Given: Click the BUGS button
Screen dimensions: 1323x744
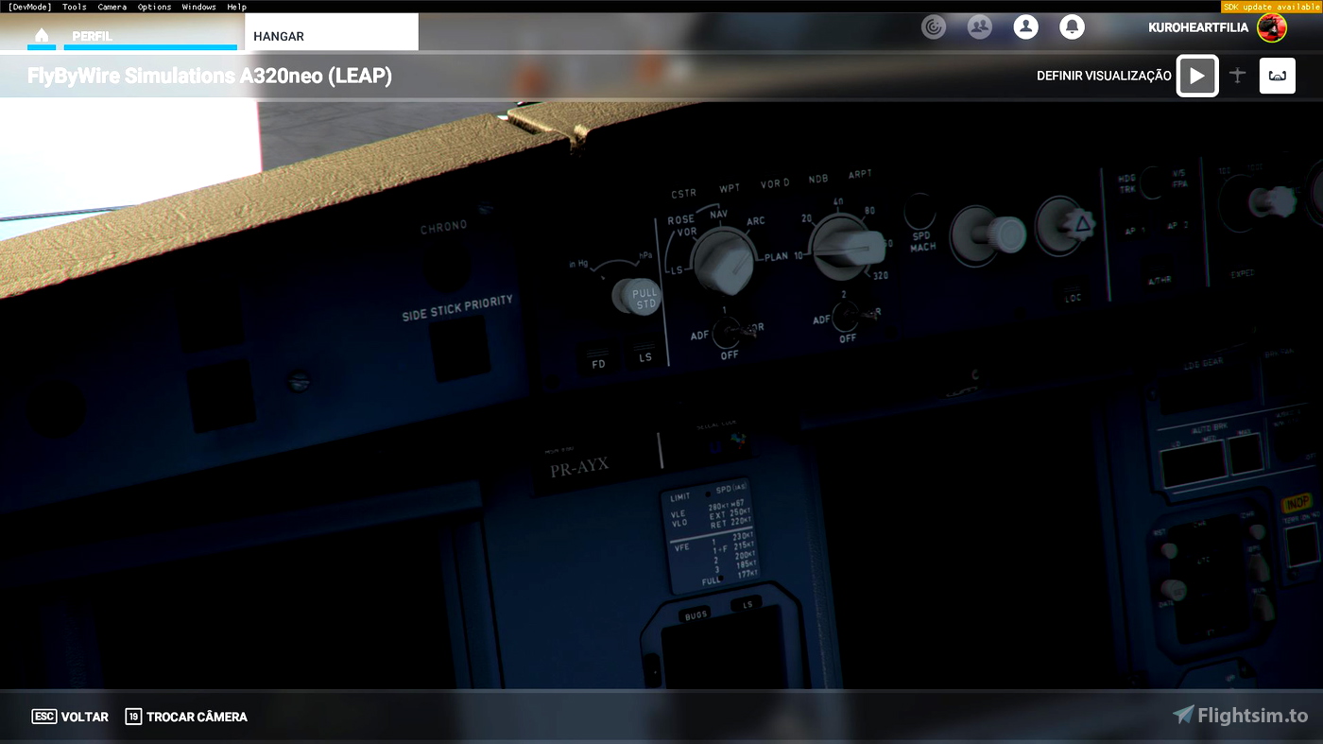Looking at the screenshot, I should click(x=696, y=615).
